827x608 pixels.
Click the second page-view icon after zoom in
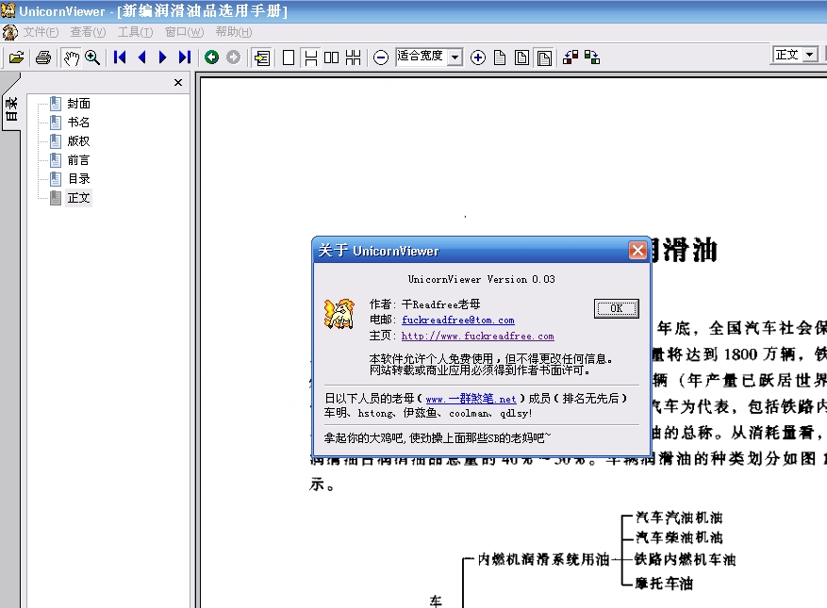pyautogui.click(x=521, y=57)
